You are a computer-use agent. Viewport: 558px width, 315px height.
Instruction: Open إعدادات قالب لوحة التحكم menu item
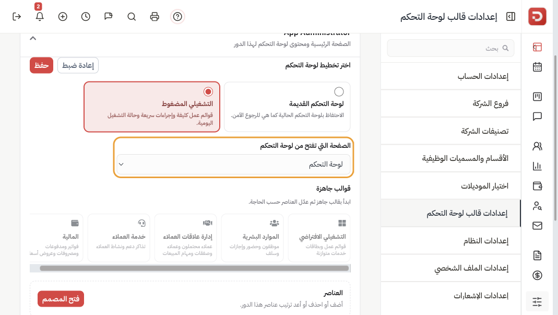450,213
